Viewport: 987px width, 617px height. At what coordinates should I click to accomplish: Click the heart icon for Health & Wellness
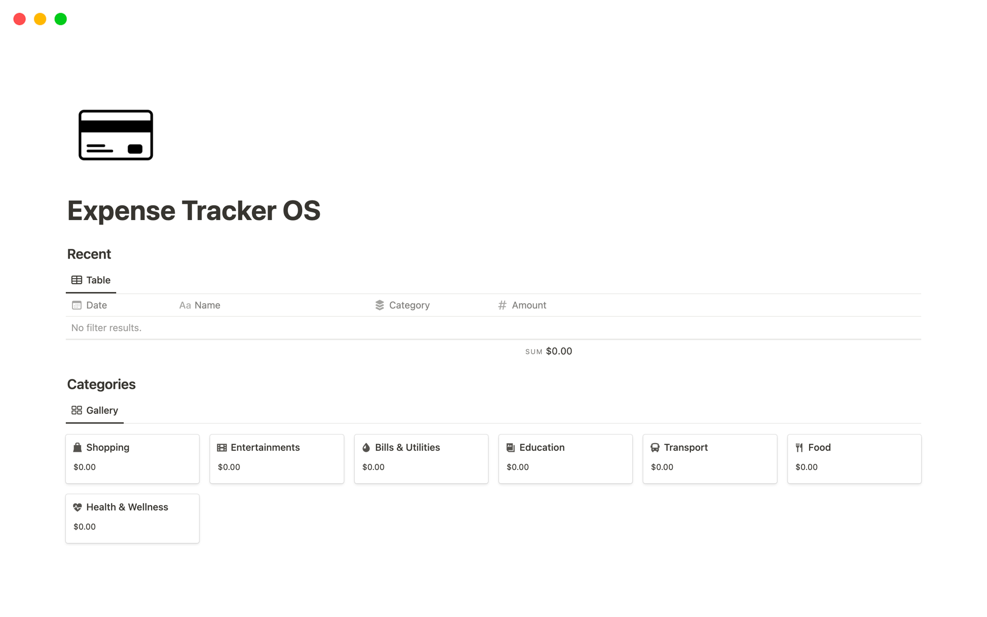(x=77, y=507)
